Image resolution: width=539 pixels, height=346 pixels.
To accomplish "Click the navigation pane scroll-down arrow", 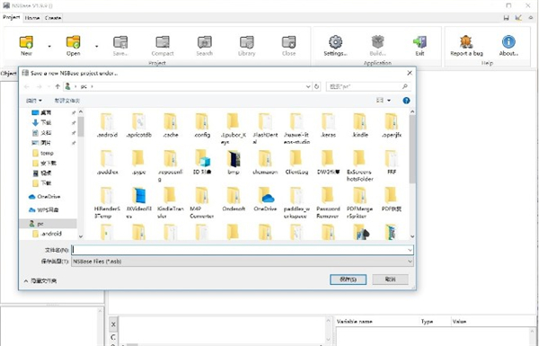I will 81,236.
